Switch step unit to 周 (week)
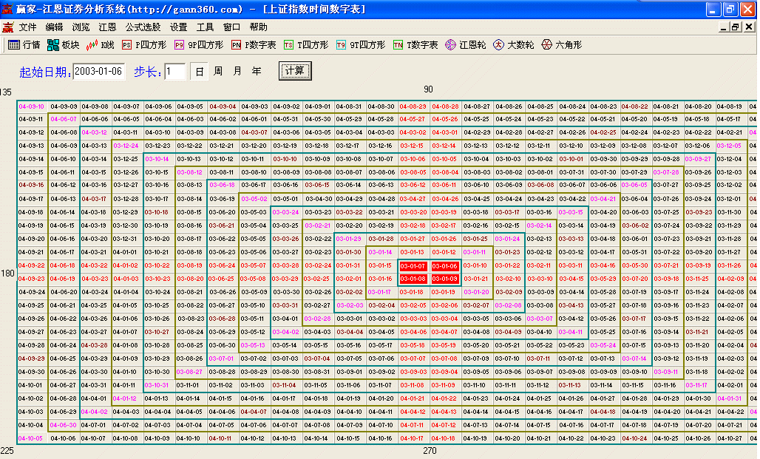The height and width of the screenshot is (459, 760). [218, 72]
